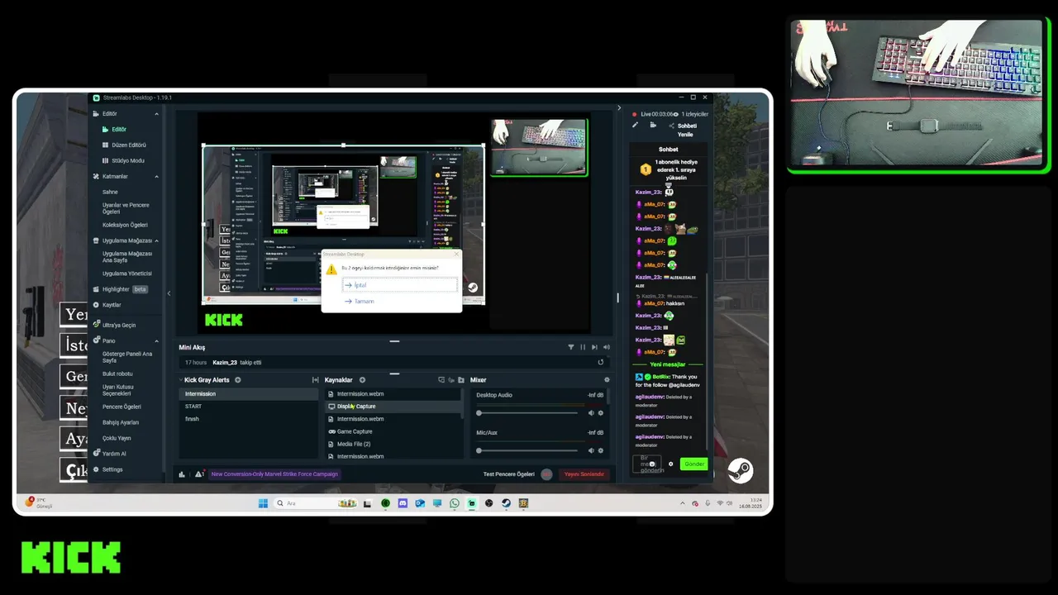Screen dimensions: 1058x595
Task: Open Sahne under Katmanlar
Action: (x=110, y=192)
